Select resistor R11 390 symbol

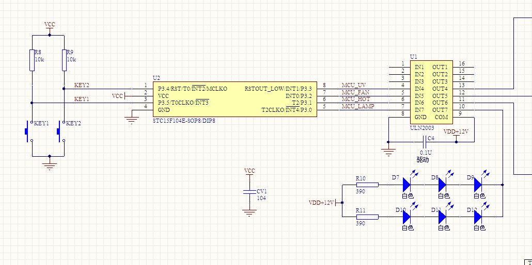tap(367, 217)
